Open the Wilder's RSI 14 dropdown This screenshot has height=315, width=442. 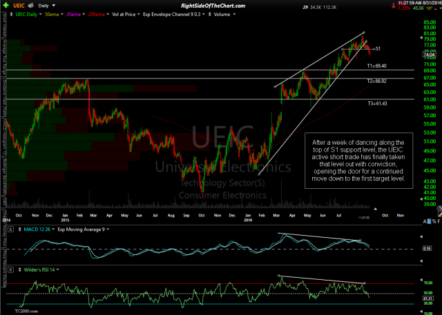[58, 270]
